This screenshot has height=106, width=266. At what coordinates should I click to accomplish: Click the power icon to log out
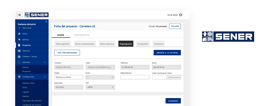click(x=181, y=15)
